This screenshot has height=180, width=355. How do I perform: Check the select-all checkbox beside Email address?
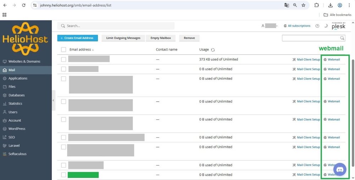click(x=64, y=50)
